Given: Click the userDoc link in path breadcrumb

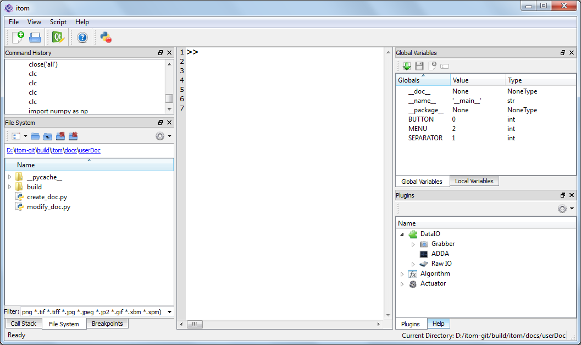Looking at the screenshot, I should coord(90,150).
